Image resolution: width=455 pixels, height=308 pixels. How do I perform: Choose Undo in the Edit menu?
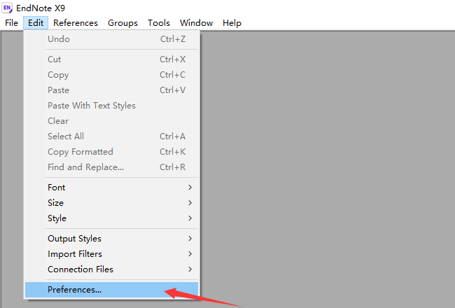click(59, 39)
